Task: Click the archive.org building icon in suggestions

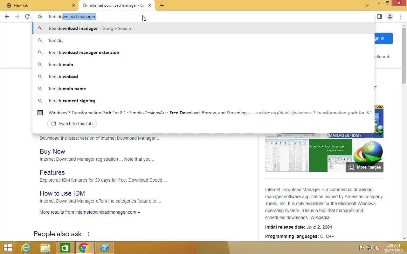Action: click(x=40, y=113)
